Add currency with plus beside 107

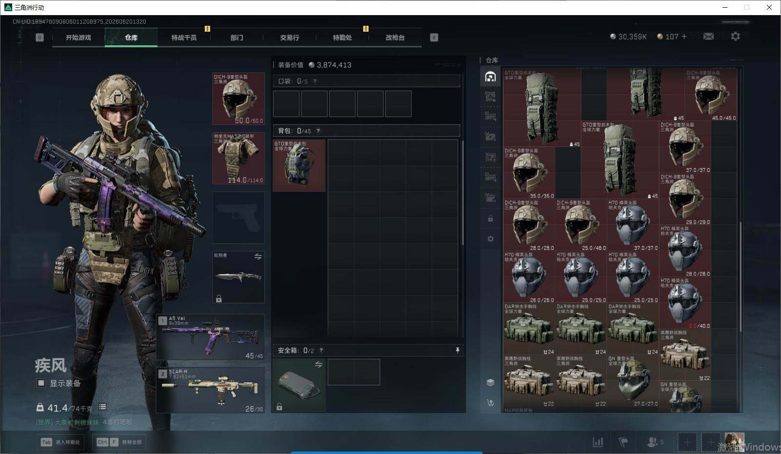click(684, 37)
